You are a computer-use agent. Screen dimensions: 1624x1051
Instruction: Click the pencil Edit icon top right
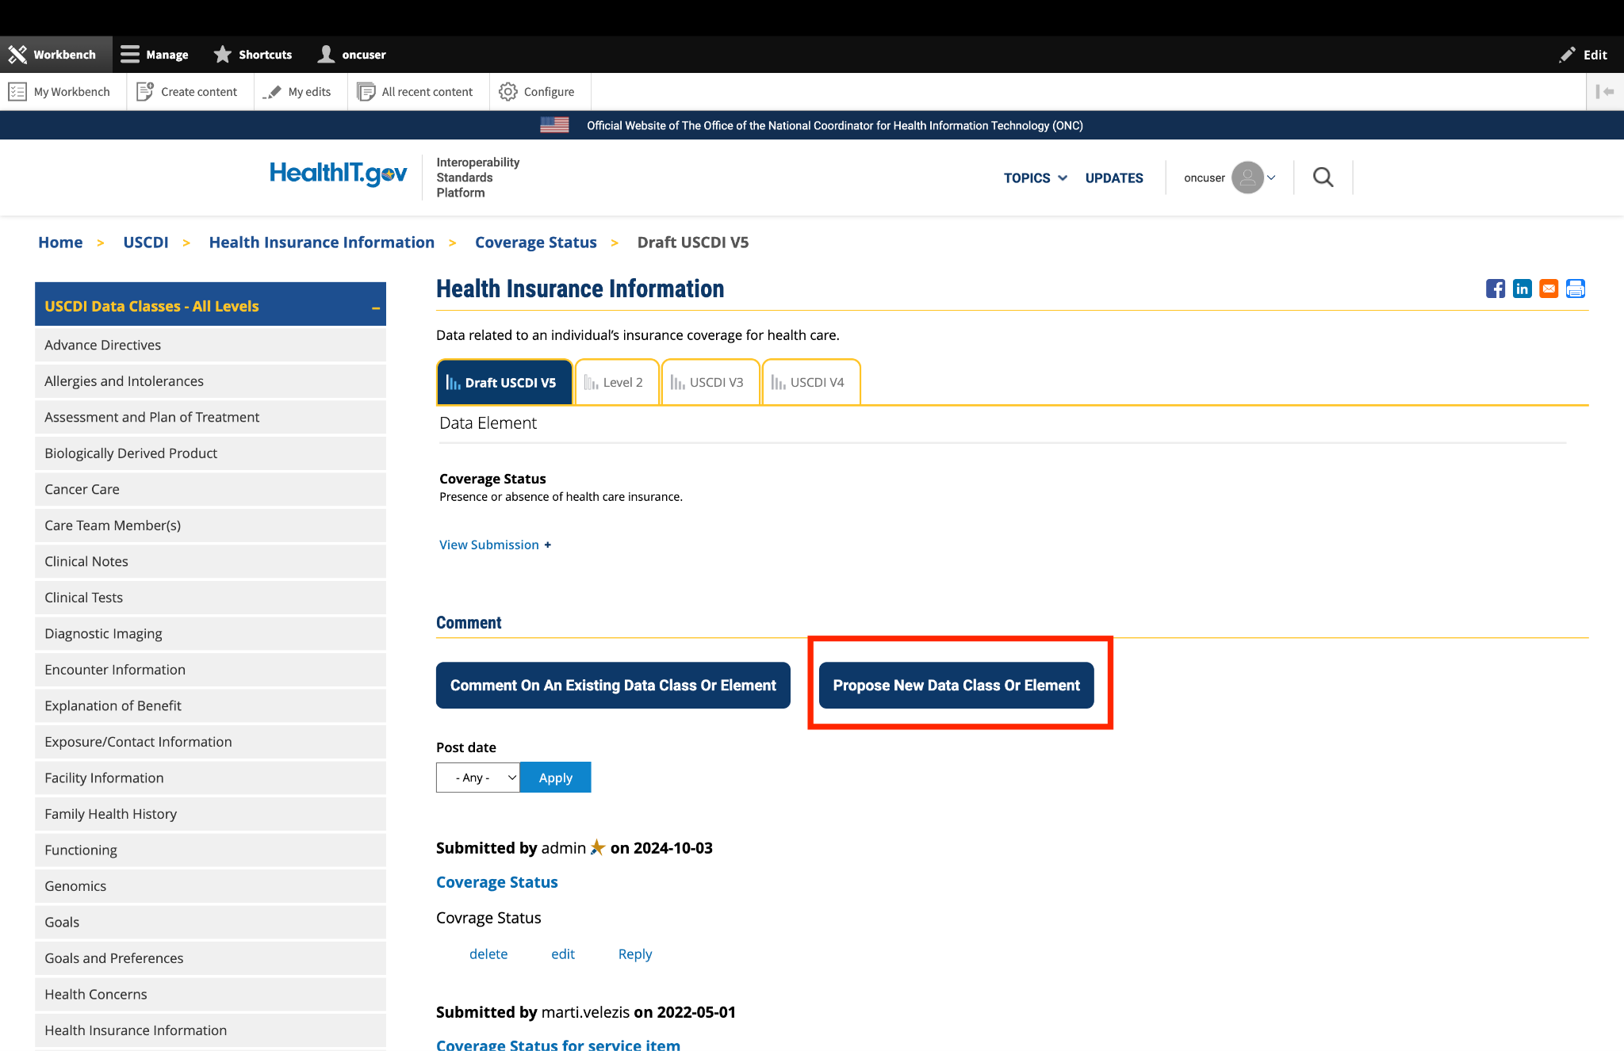[x=1568, y=55]
